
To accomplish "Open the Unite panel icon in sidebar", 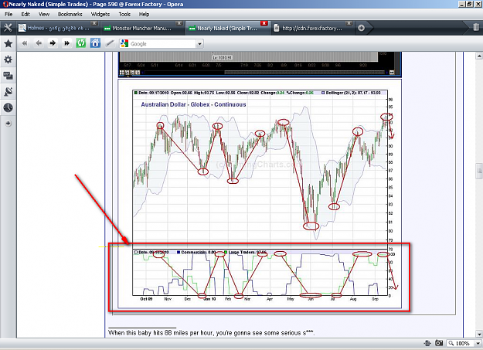I will pyautogui.click(x=8, y=76).
